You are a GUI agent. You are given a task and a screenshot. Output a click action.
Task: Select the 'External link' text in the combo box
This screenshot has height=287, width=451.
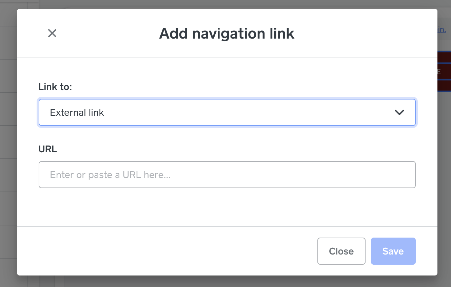77,112
